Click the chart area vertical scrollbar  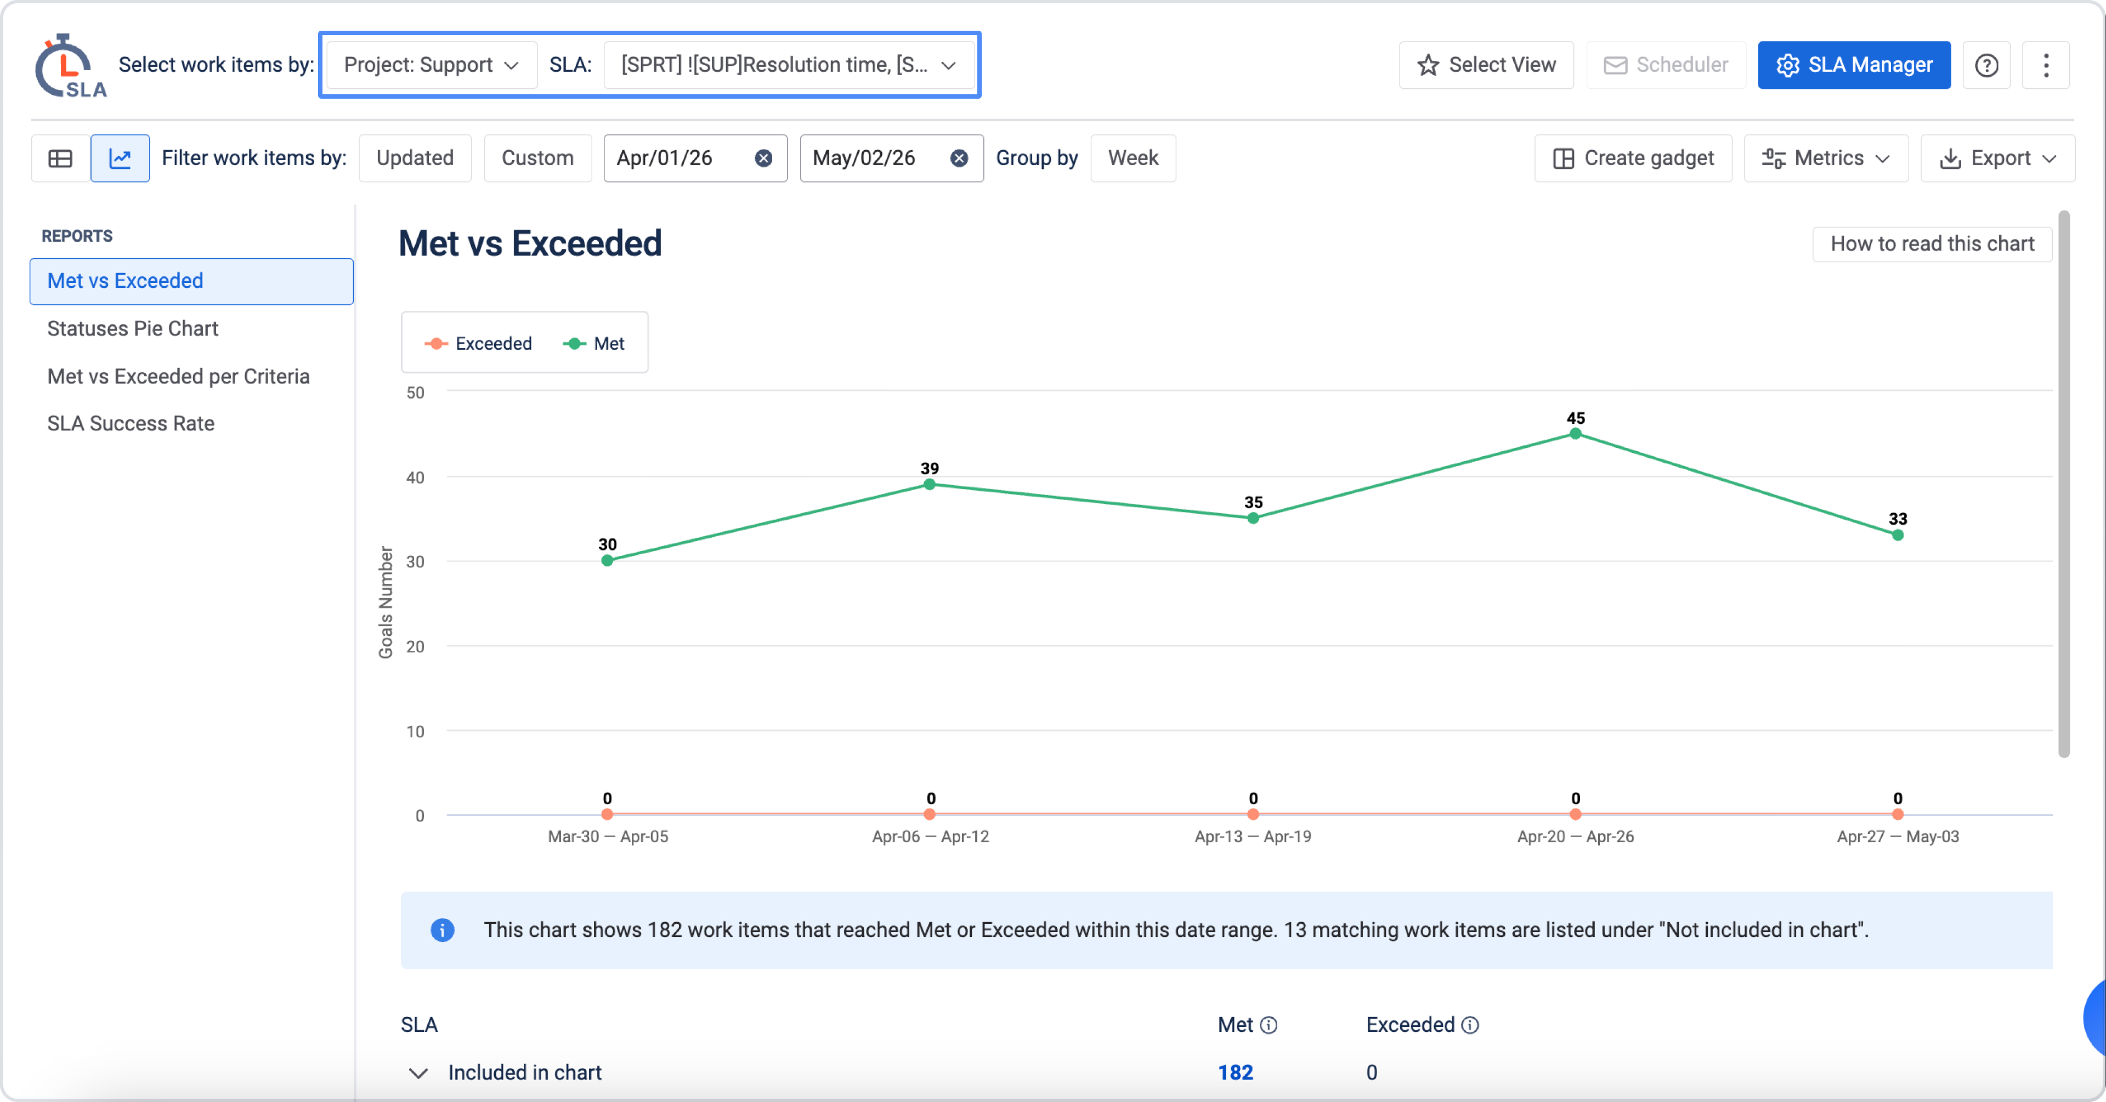click(x=2063, y=484)
